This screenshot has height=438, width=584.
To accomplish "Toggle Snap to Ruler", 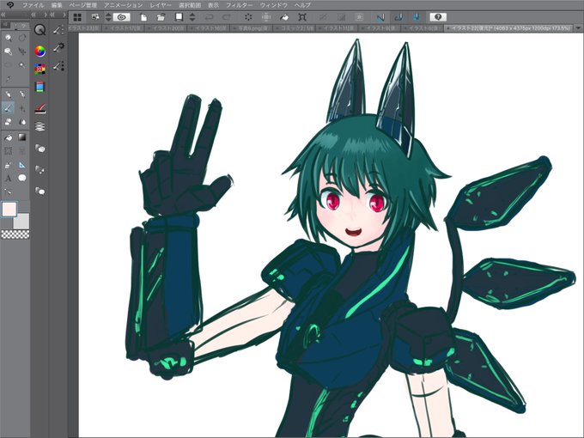I will pyautogui.click(x=380, y=17).
